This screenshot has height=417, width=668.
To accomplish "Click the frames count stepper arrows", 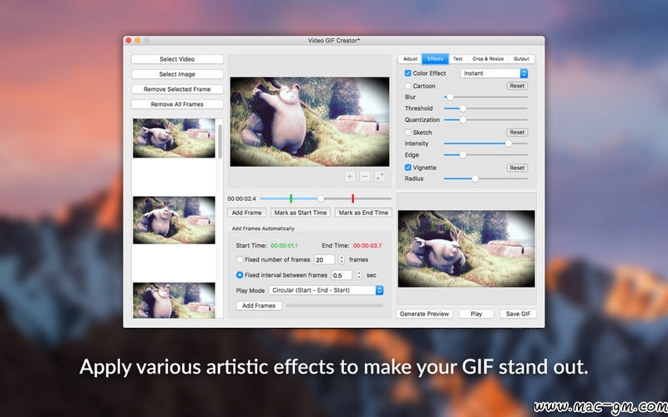I will [x=342, y=259].
